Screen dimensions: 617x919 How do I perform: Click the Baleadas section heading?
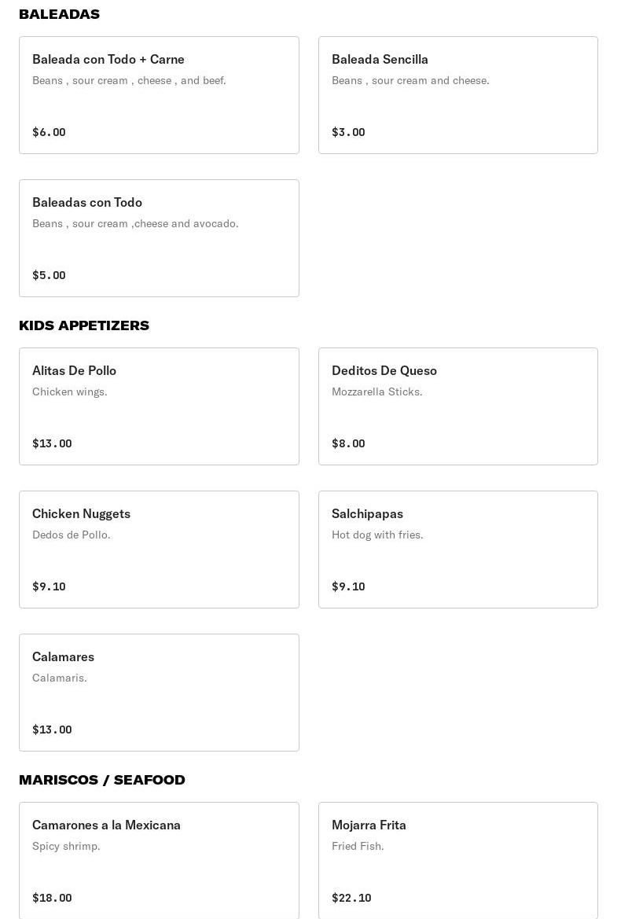[59, 14]
